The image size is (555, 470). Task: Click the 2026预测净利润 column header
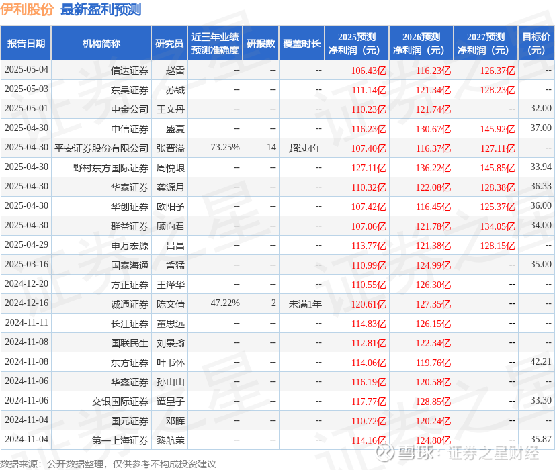(421, 43)
